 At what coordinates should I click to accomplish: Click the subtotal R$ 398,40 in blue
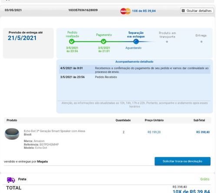pos(203,132)
